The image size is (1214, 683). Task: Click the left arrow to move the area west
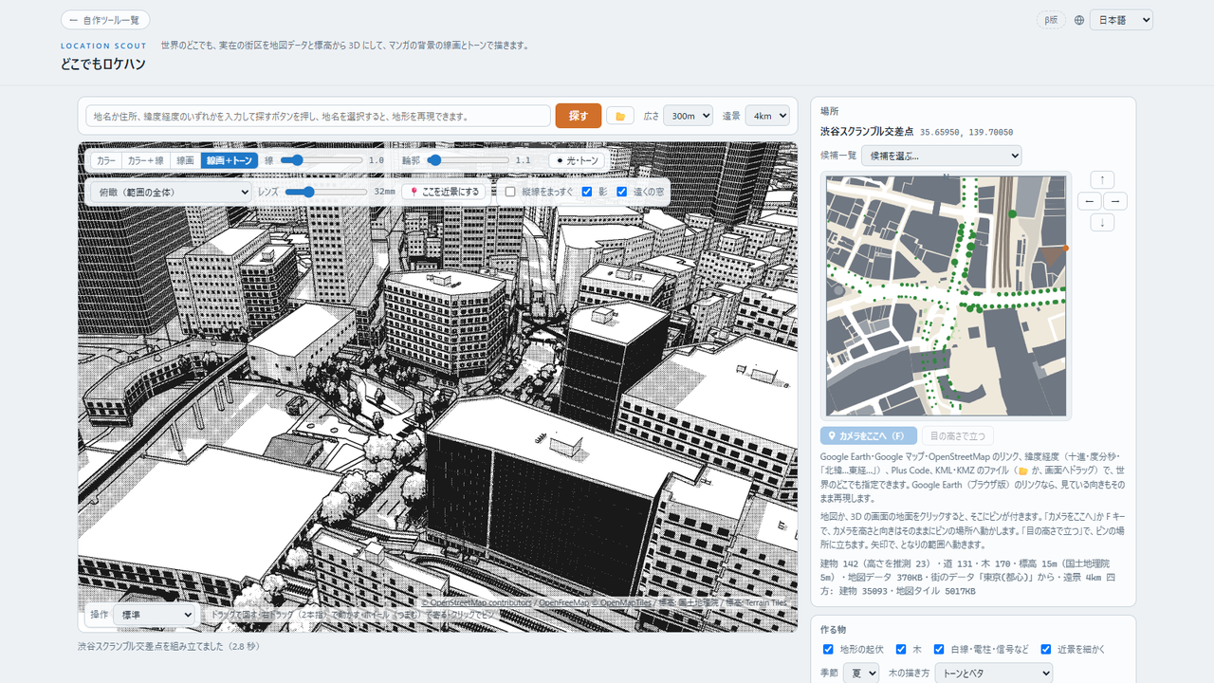1090,201
